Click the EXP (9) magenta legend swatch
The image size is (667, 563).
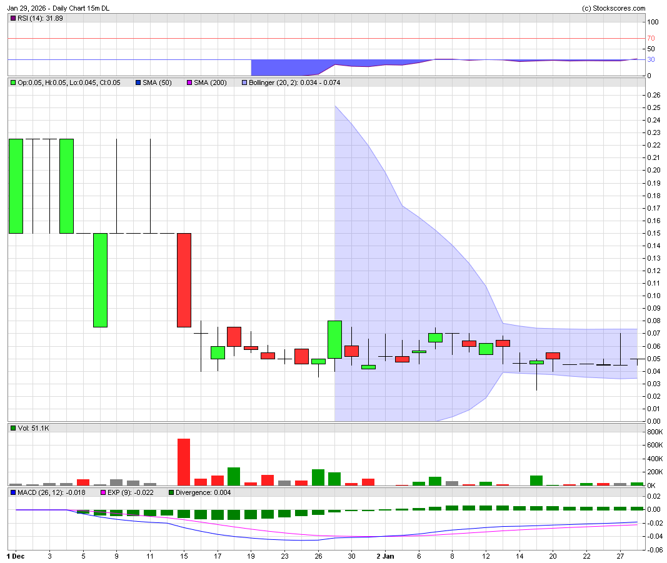[x=103, y=492]
